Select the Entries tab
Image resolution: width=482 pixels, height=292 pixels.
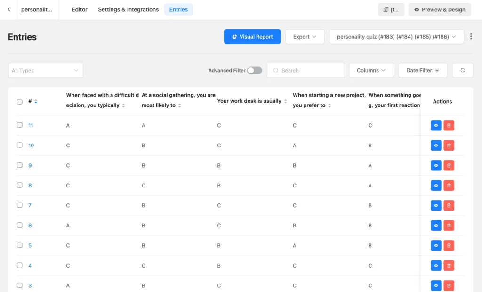(178, 9)
